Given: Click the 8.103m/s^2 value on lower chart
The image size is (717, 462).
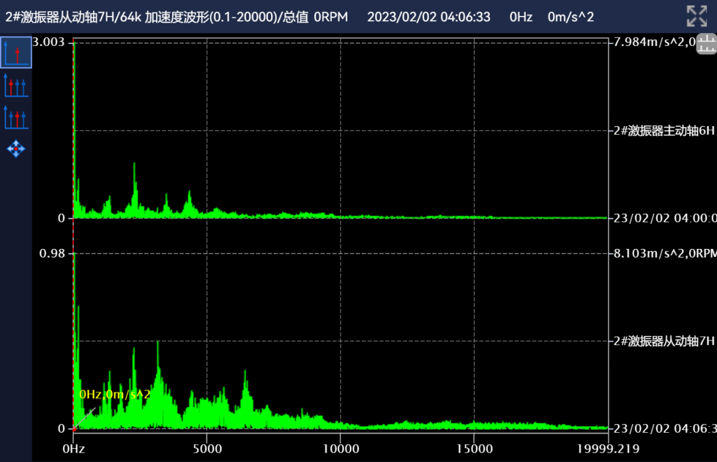Looking at the screenshot, I should [x=654, y=254].
